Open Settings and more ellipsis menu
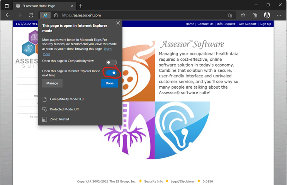 pyautogui.click(x=279, y=15)
